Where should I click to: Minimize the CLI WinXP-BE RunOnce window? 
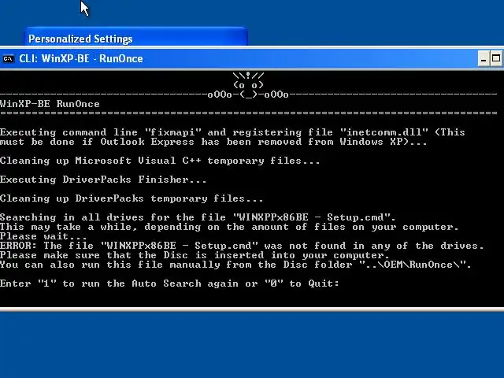(484, 58)
